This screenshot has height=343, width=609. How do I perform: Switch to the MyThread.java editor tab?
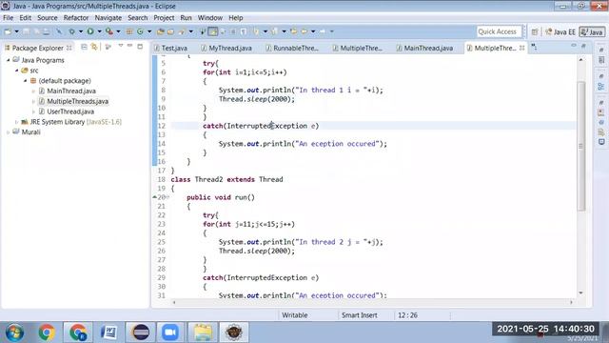click(x=226, y=48)
